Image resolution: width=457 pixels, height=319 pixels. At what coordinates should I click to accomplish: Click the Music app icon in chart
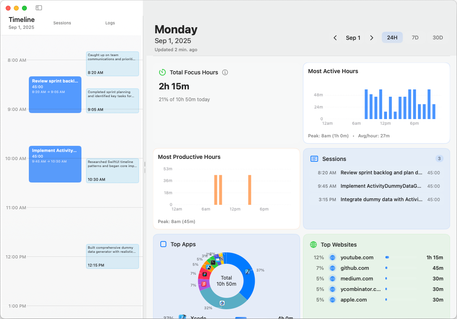point(204,284)
